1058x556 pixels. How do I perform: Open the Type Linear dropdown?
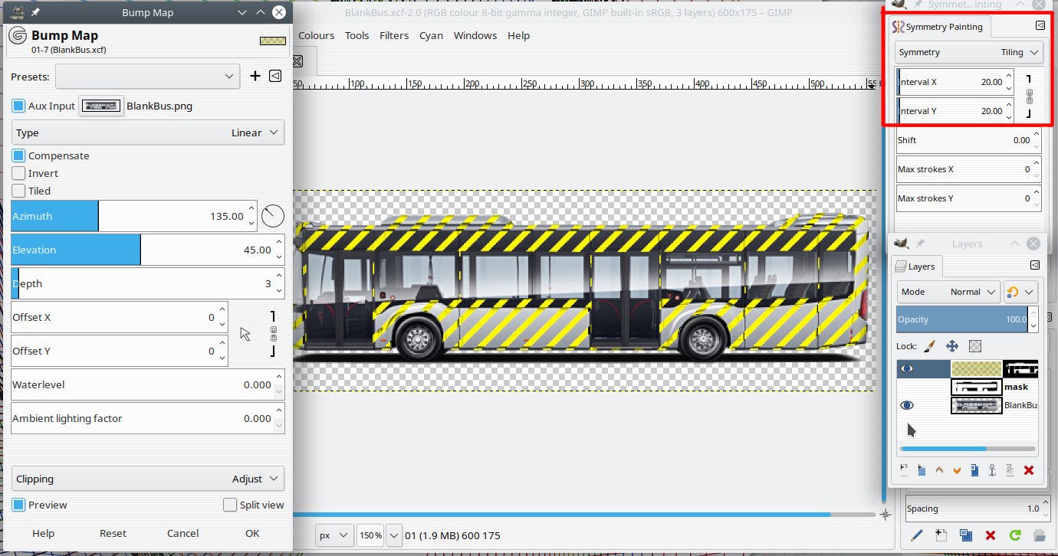pos(148,132)
